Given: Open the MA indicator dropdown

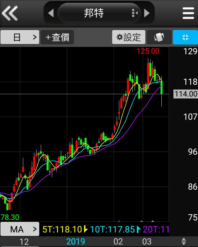Looking at the screenshot, I should [x=20, y=229].
